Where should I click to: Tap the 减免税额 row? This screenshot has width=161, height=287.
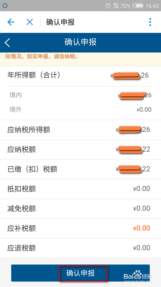(80, 208)
